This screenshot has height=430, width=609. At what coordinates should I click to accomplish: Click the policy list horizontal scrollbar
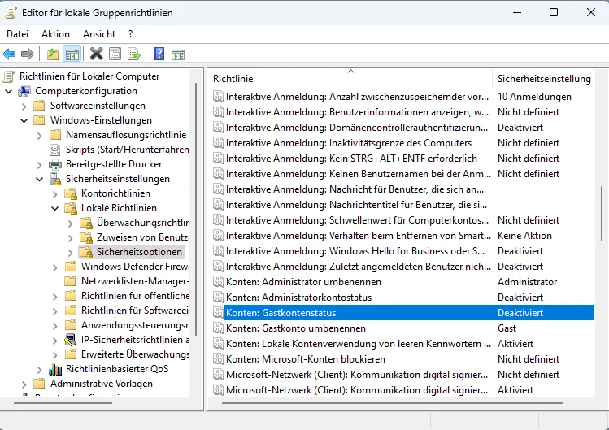[x=392, y=403]
